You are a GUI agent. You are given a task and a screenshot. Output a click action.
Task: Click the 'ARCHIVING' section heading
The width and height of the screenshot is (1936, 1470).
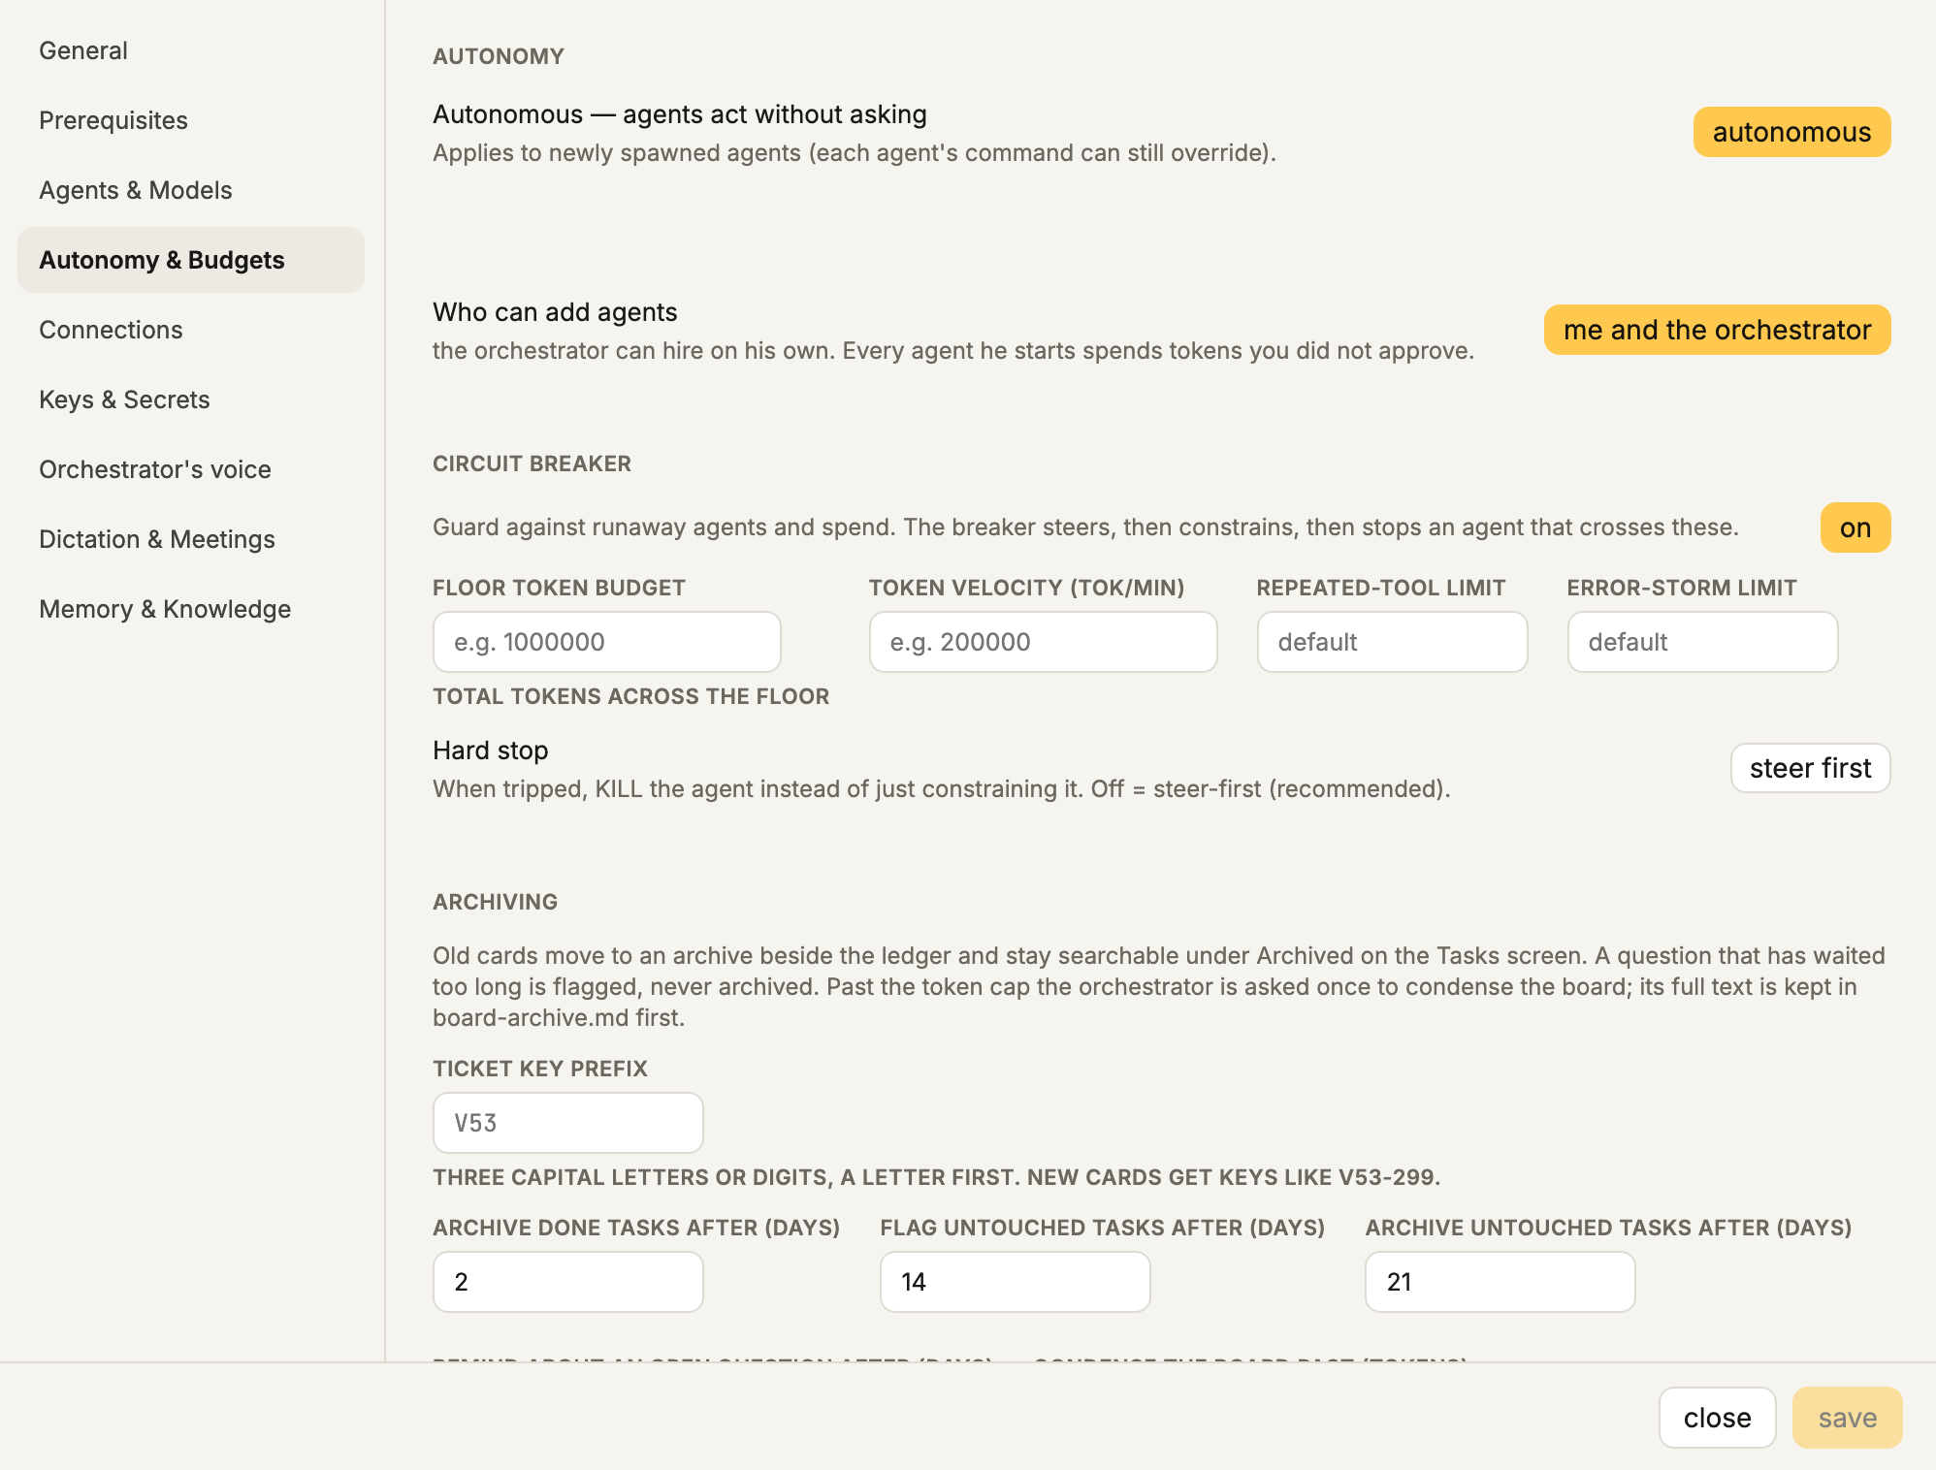(x=495, y=902)
